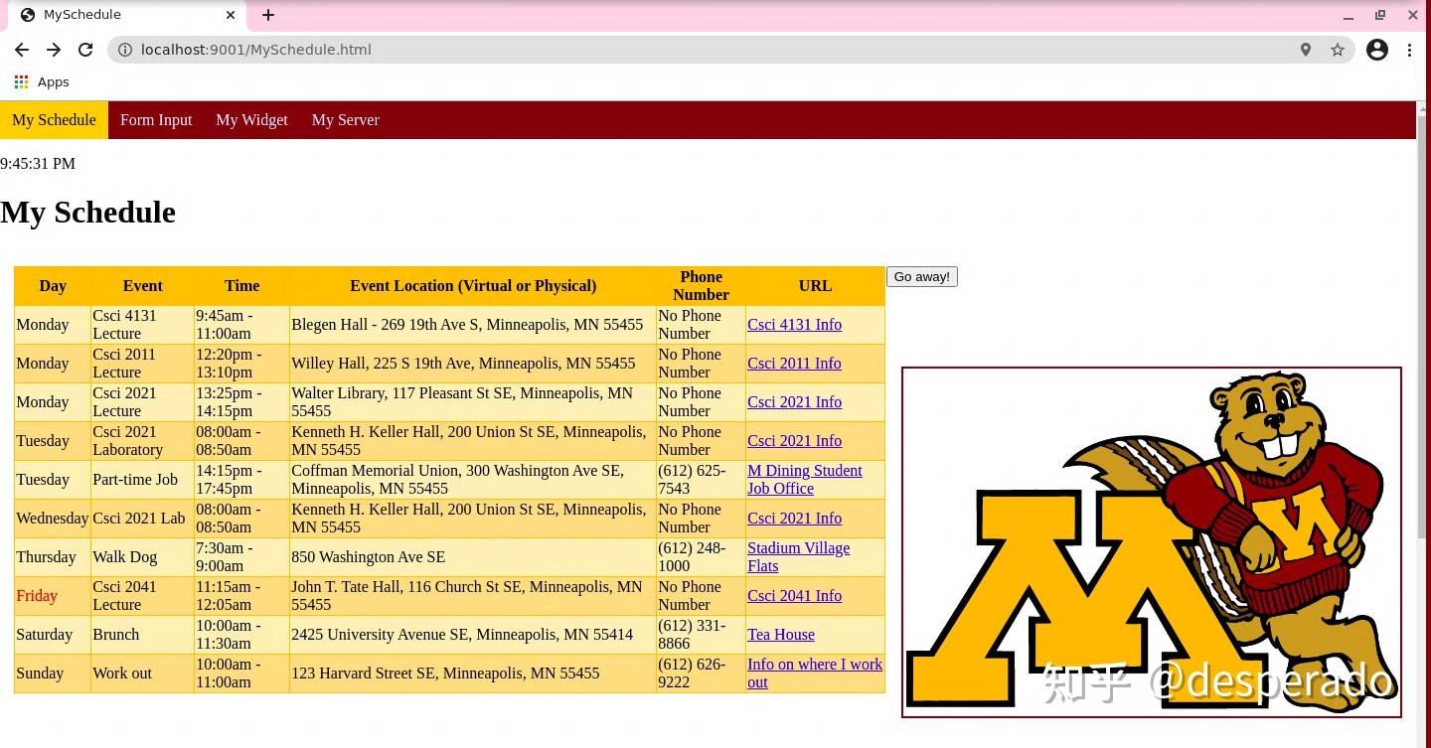Screen dimensions: 1431x748
Task: Click the Event Location column header
Action: click(473, 286)
